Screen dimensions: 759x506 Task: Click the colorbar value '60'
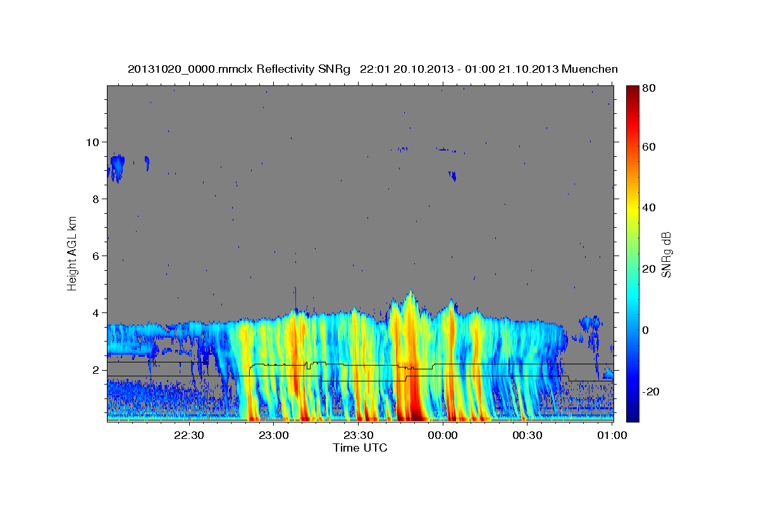pyautogui.click(x=648, y=147)
